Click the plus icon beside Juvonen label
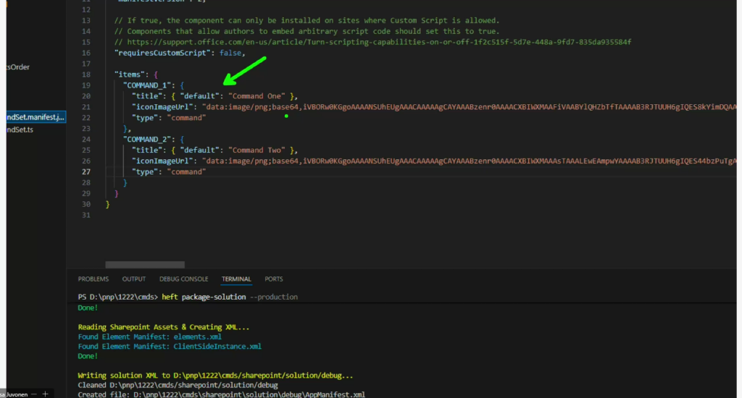 [x=45, y=394]
